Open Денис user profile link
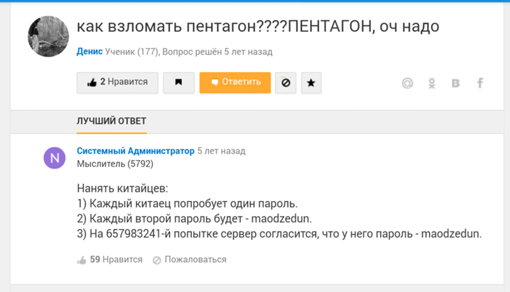 89,52
